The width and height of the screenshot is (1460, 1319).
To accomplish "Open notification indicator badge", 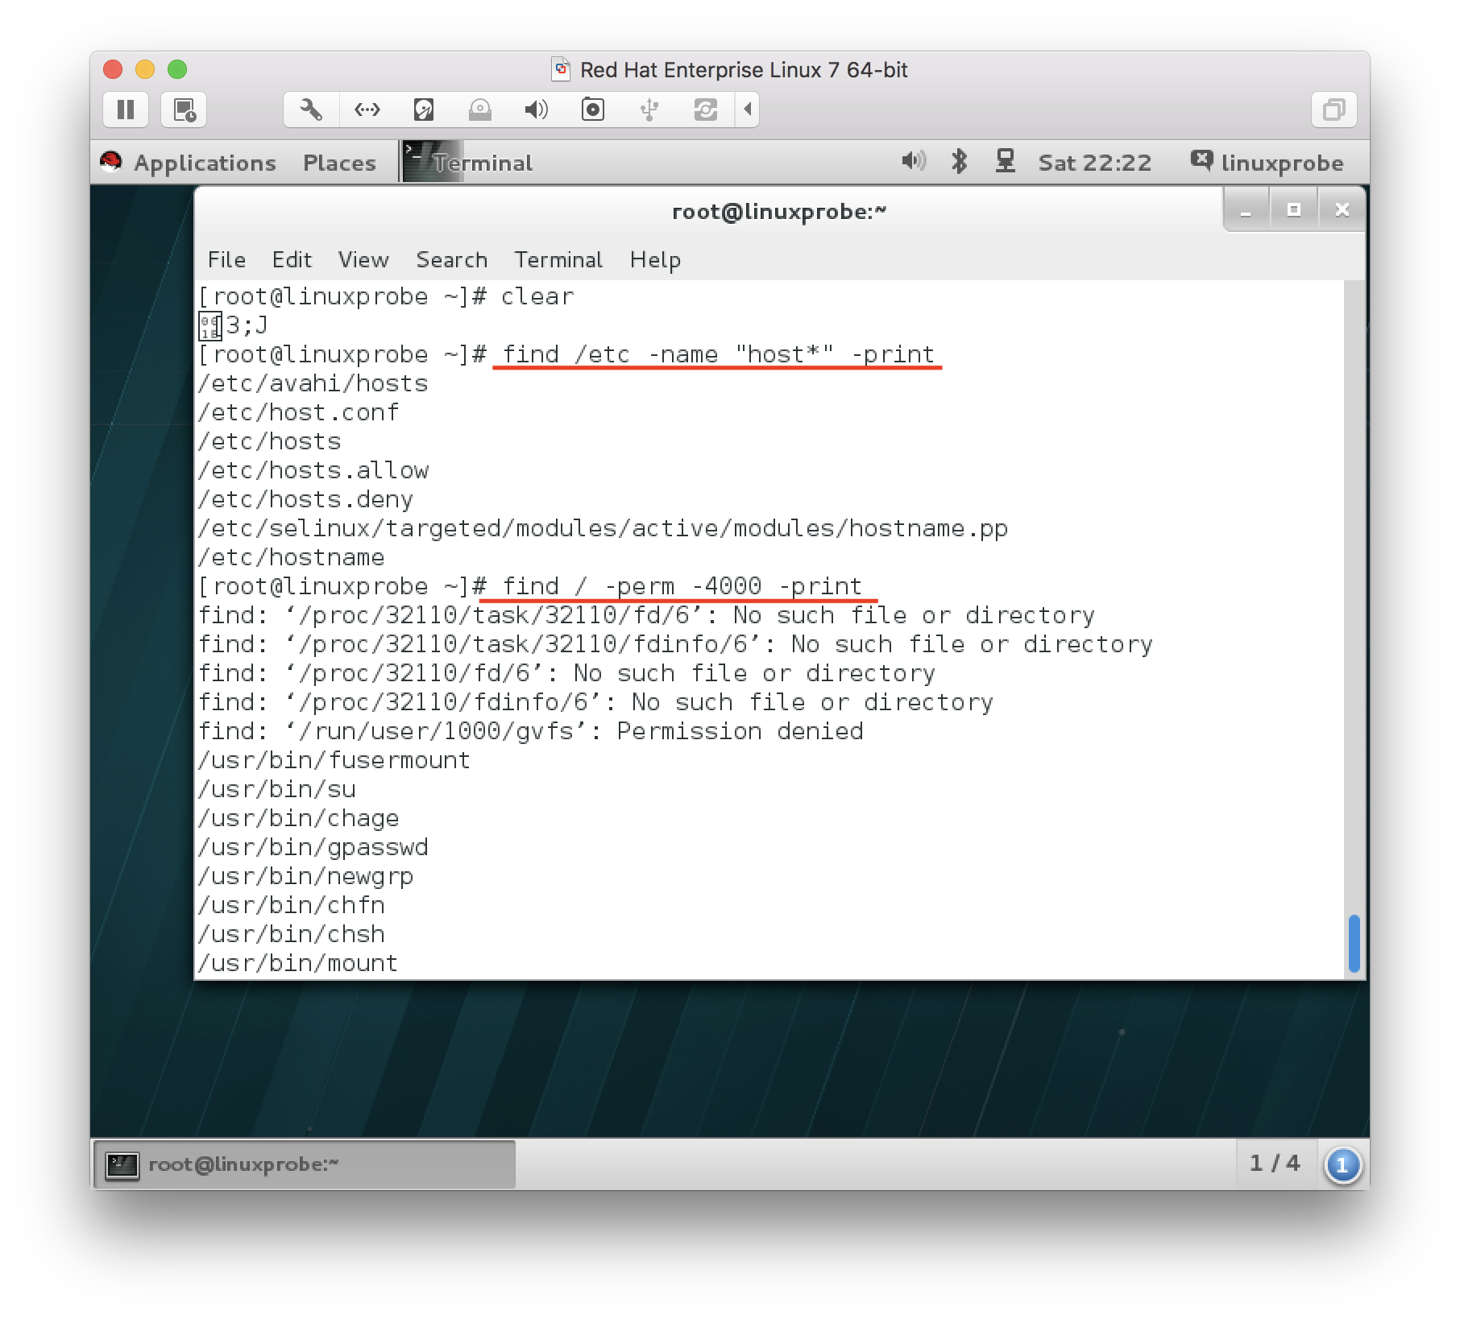I will pos(1342,1164).
